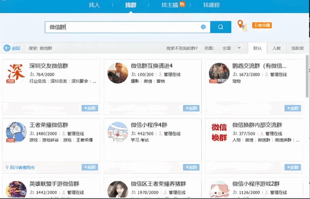The width and height of the screenshot is (310, 199).
Task: Open the 鹦鹉交流群（有微信... title
Action: tap(259, 66)
